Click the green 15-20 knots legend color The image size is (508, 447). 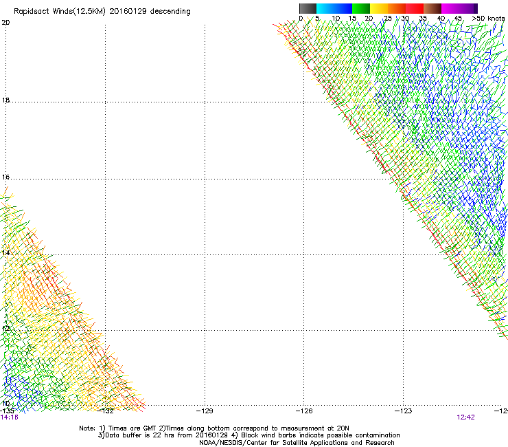pos(361,8)
